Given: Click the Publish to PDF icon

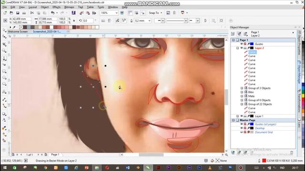Looking at the screenshot, I should click(94, 13).
